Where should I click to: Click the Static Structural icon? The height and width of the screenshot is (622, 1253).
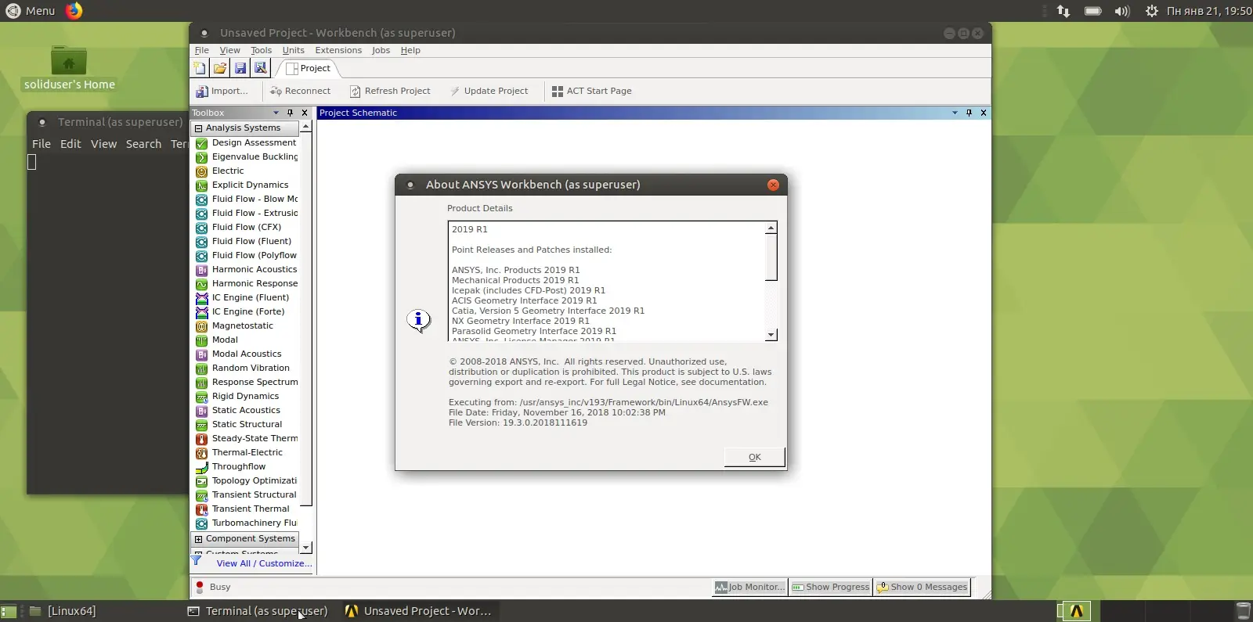tap(201, 425)
